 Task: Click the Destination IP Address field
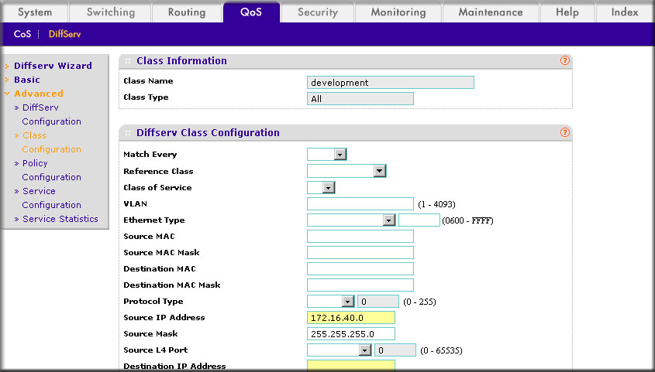coord(351,365)
